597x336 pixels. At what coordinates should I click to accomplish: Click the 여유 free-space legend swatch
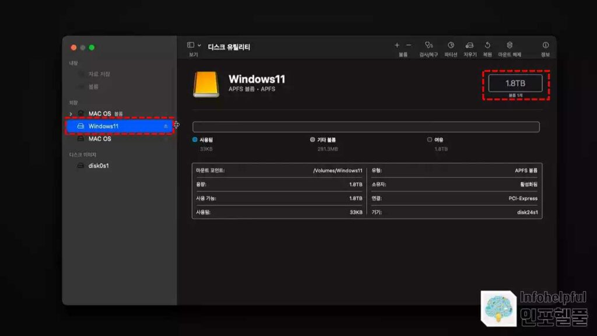[430, 140]
